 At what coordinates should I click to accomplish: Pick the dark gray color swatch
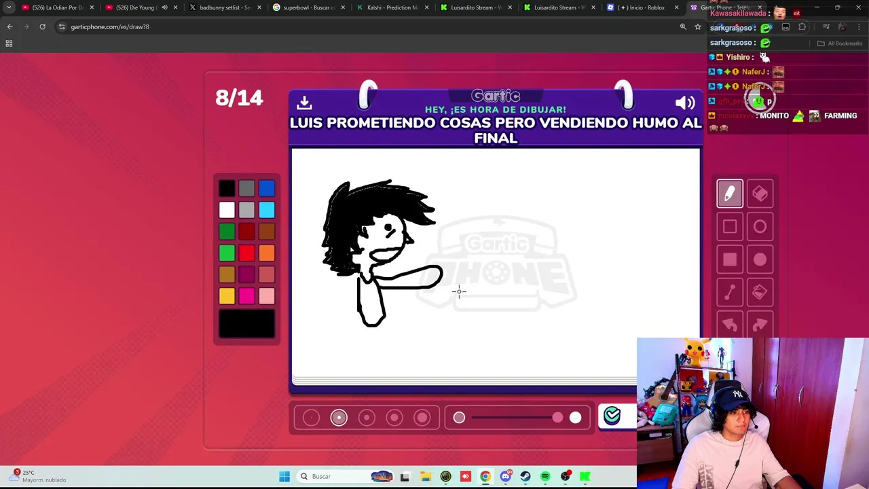246,188
